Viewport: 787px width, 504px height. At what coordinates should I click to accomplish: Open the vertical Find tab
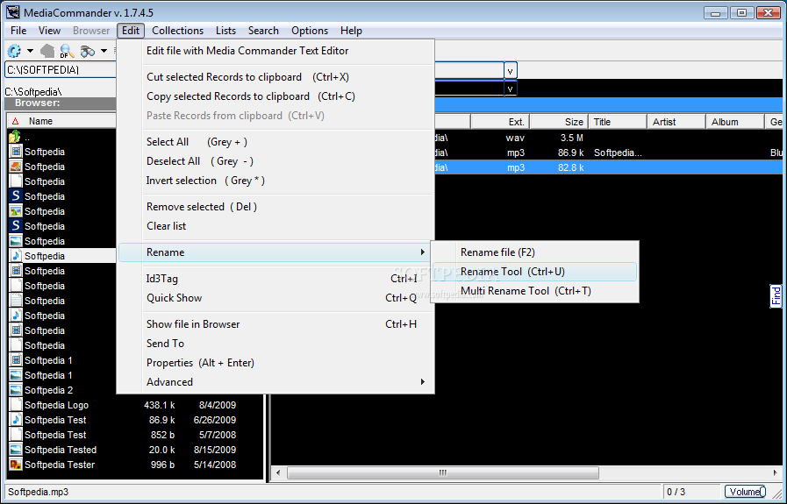(x=776, y=296)
